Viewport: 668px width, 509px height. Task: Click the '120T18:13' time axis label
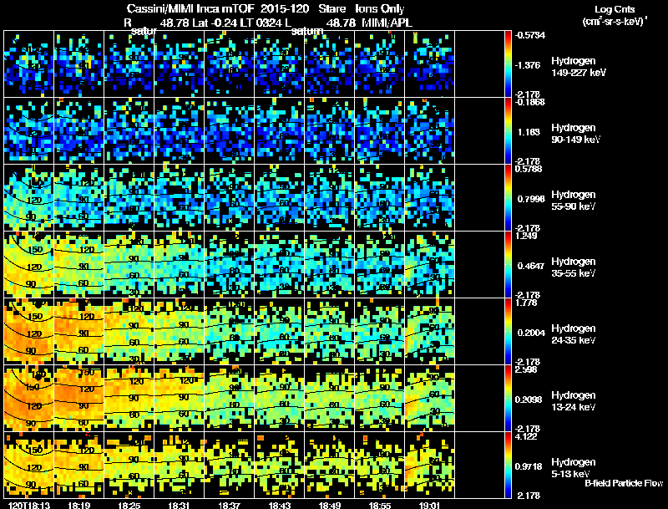pyautogui.click(x=29, y=505)
